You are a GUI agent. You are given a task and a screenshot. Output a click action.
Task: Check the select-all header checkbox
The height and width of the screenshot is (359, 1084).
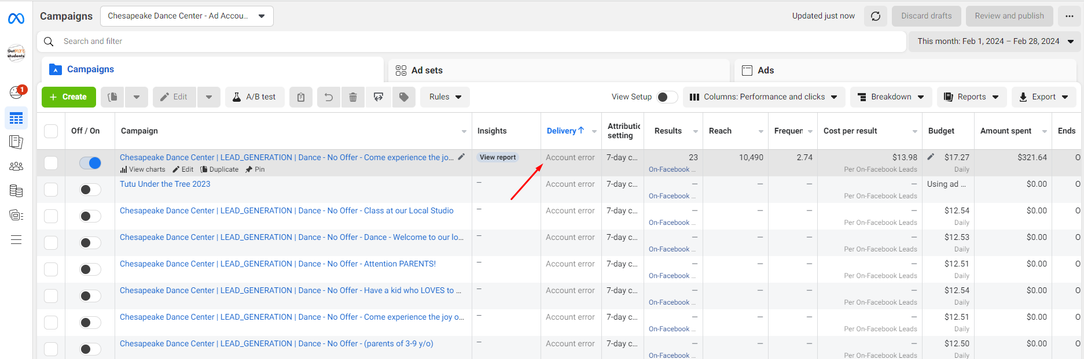pos(51,131)
